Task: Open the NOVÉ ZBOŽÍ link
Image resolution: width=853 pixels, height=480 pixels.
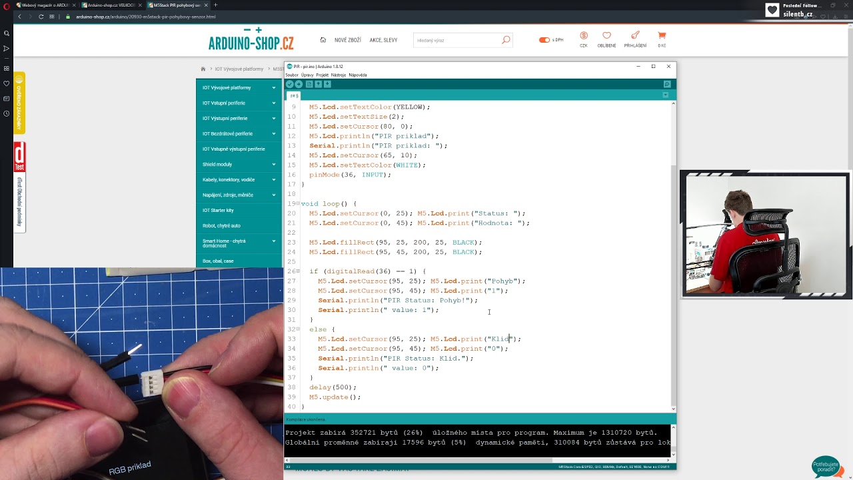Action: pyautogui.click(x=348, y=40)
